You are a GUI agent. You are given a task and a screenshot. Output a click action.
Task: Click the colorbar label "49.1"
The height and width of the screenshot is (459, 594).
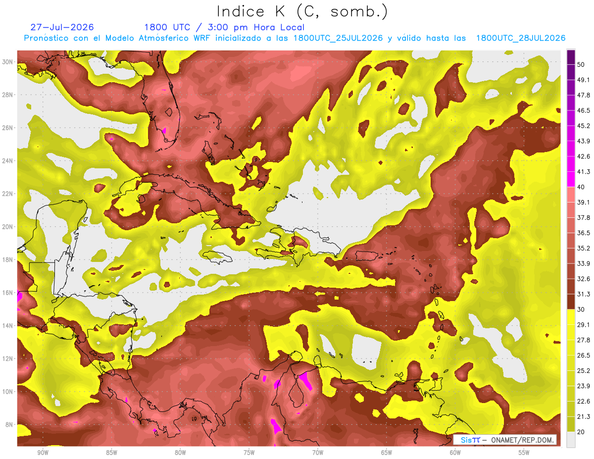584,80
